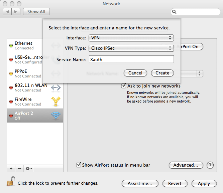The image size is (223, 193).
Task: Open the VPN Type dropdown
Action: click(131, 48)
